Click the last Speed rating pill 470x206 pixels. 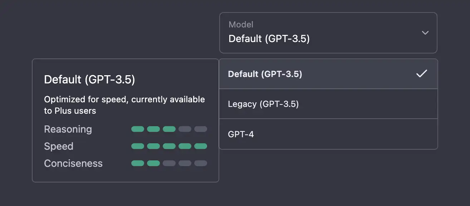201,146
